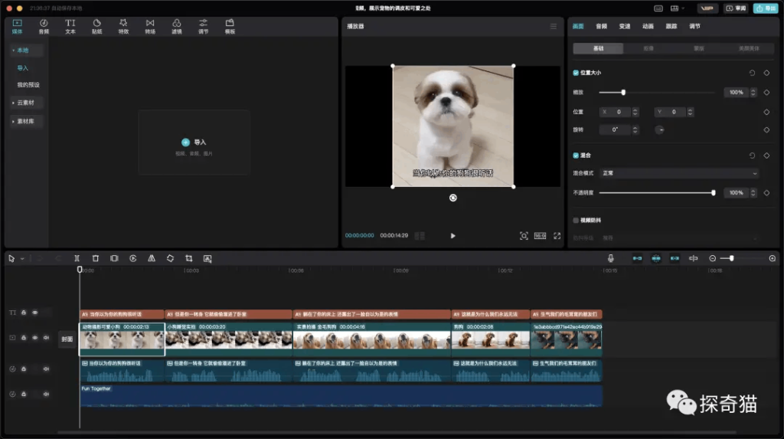Click the 不透明度 opacity slider handle

pos(714,193)
